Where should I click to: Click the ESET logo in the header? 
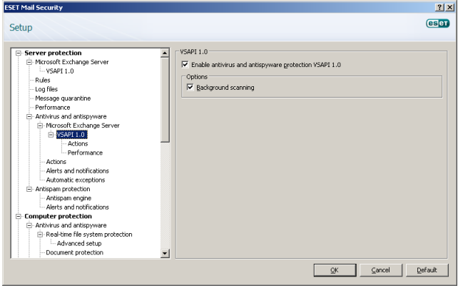coord(437,23)
